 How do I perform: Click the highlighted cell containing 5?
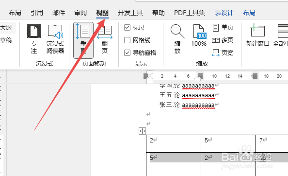174,164
